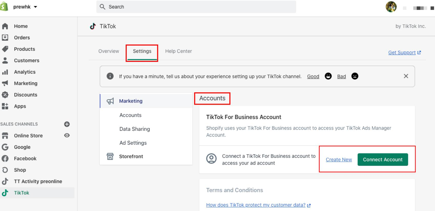Rate setup experience as Good

[x=313, y=76]
